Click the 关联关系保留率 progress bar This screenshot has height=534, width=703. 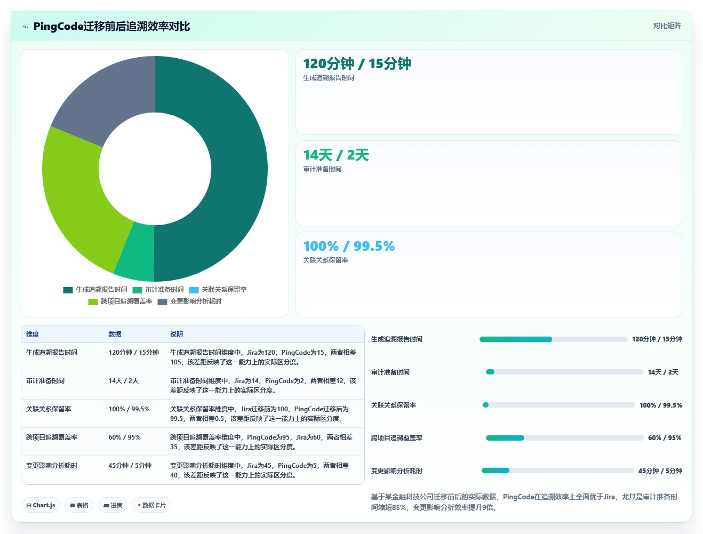coord(558,405)
